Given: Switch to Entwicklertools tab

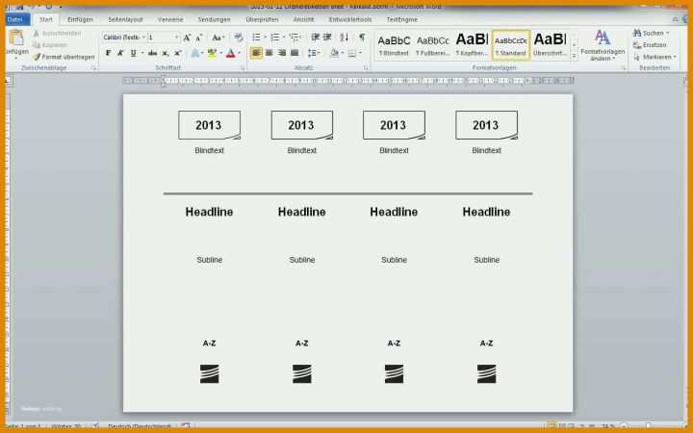Looking at the screenshot, I should click(350, 19).
